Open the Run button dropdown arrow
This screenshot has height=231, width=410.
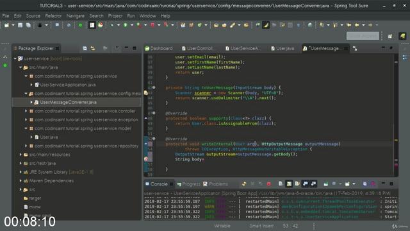point(132,25)
